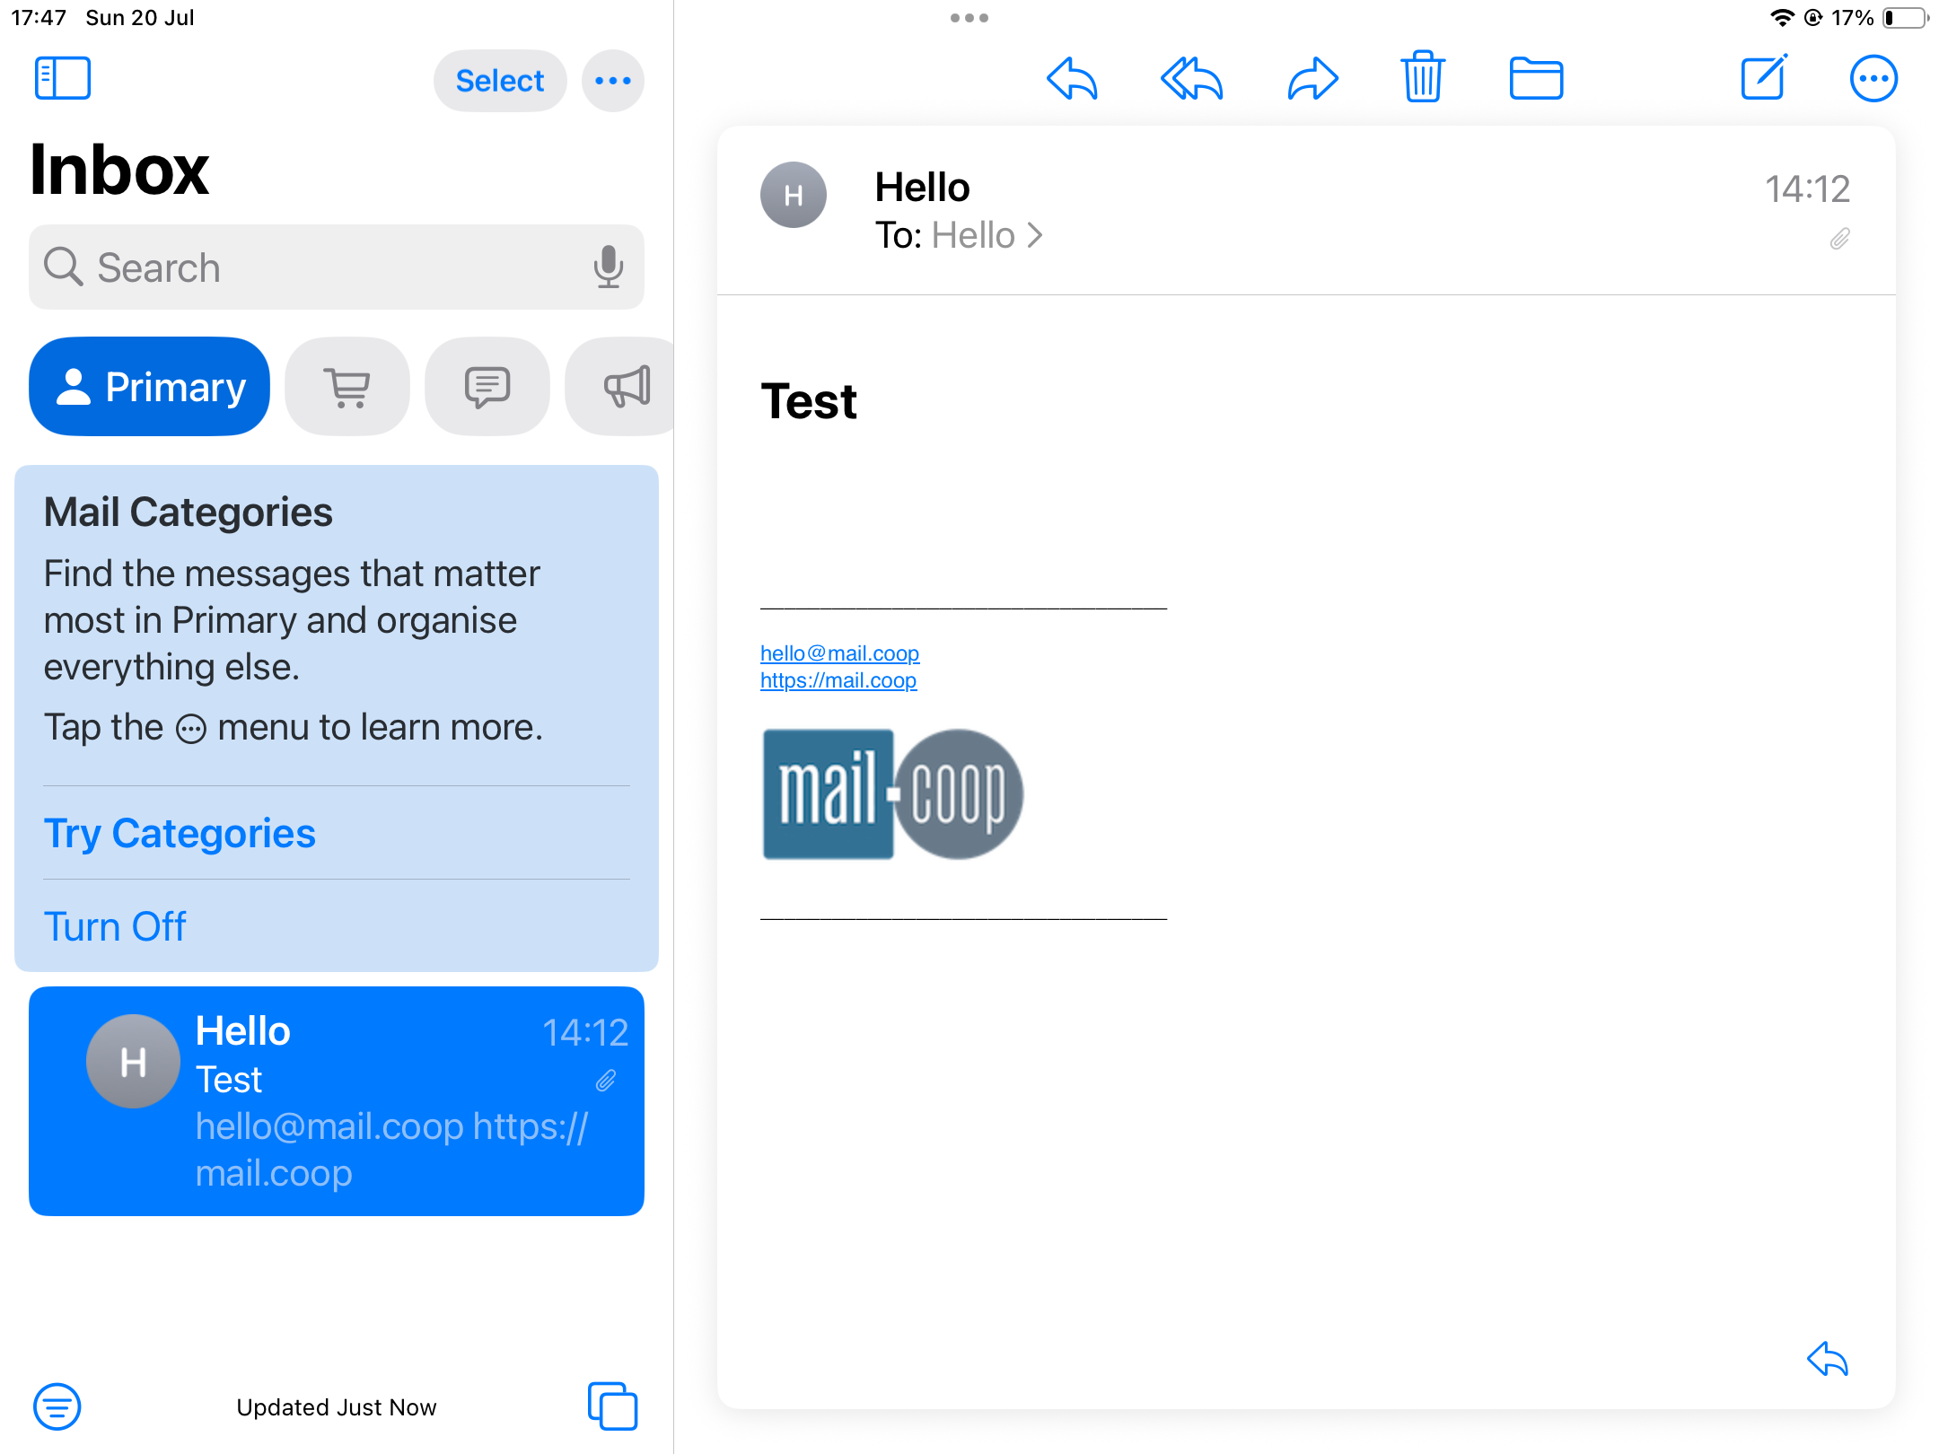Screen dimensions: 1939x1454
Task: Tap the Updated Just Now status text
Action: coord(337,1406)
